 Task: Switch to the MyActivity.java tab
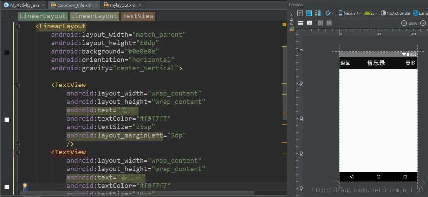tap(24, 5)
